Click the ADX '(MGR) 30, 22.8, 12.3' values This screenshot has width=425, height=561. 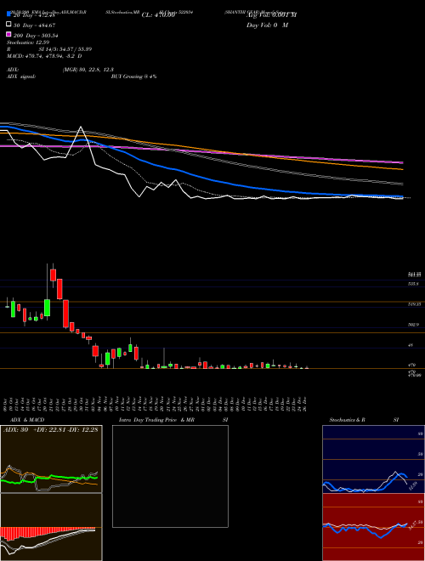click(88, 70)
